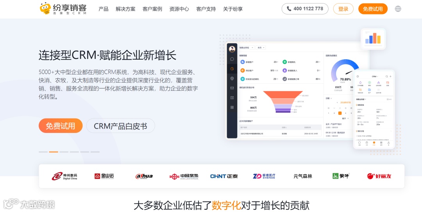The image size is (422, 212).
Task: Click the bar chart card above dashboard
Action: (x=373, y=39)
